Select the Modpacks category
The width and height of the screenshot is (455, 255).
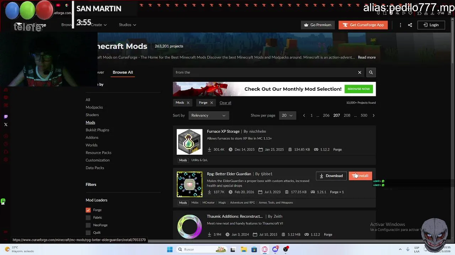tap(94, 107)
